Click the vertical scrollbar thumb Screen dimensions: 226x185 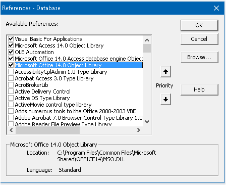pyautogui.click(x=147, y=49)
